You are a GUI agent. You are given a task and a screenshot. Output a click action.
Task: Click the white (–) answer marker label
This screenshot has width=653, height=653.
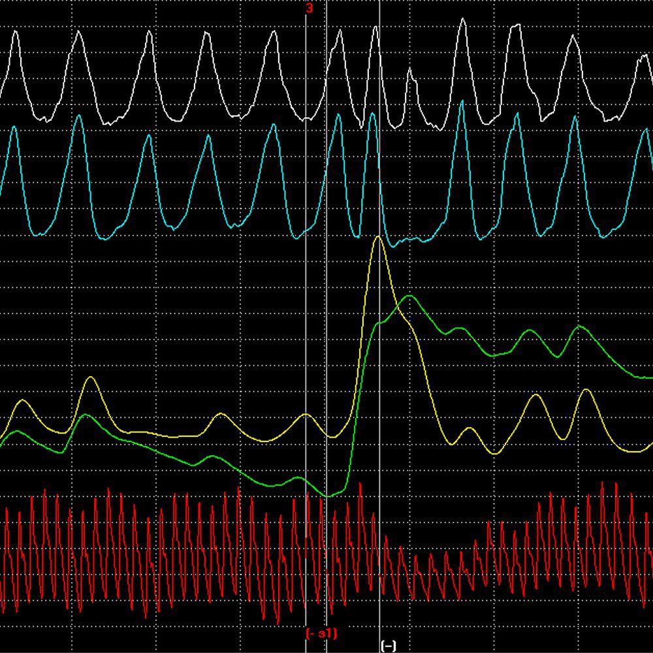tap(388, 646)
